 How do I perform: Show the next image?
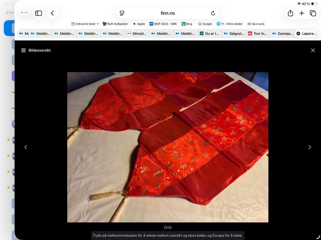coord(310,147)
